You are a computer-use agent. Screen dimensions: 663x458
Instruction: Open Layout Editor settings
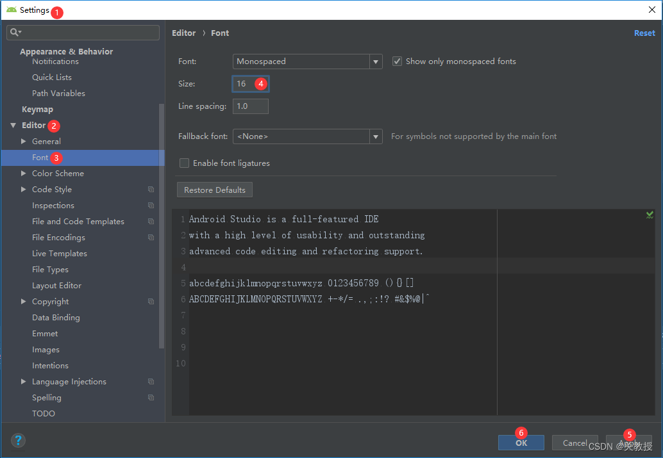coord(56,286)
